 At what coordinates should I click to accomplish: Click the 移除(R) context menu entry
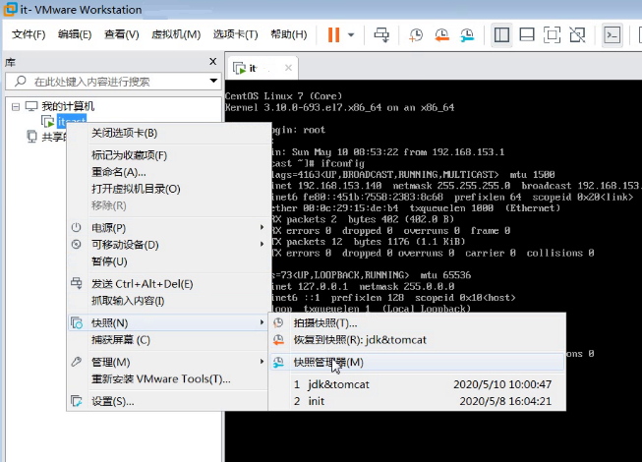[x=168, y=205]
